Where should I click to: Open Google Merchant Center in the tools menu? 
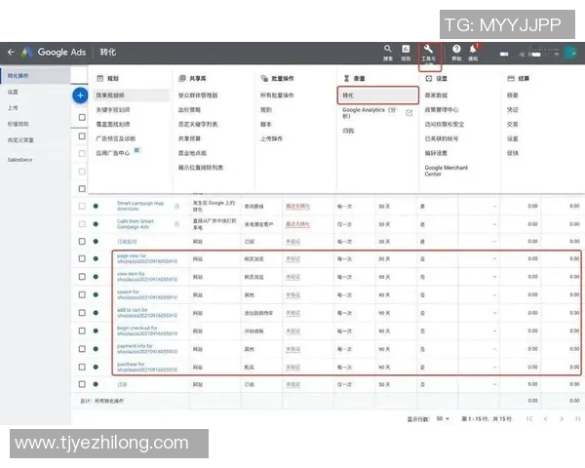pos(447,171)
